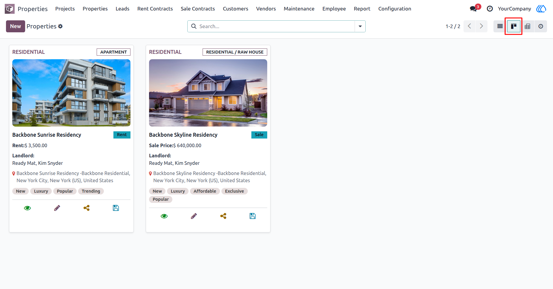Click the APARTMENT type label
The width and height of the screenshot is (553, 289).
point(113,52)
